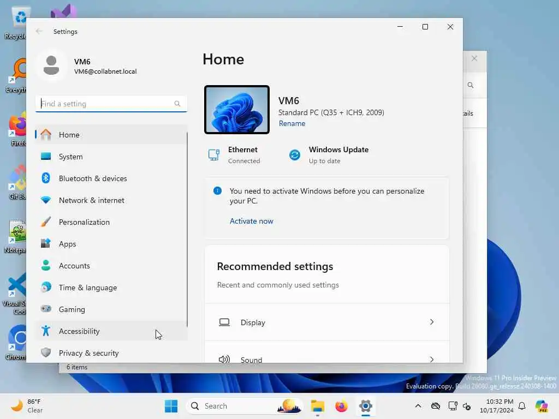
Task: Click the Everything desktop shortcut
Action: [x=16, y=75]
